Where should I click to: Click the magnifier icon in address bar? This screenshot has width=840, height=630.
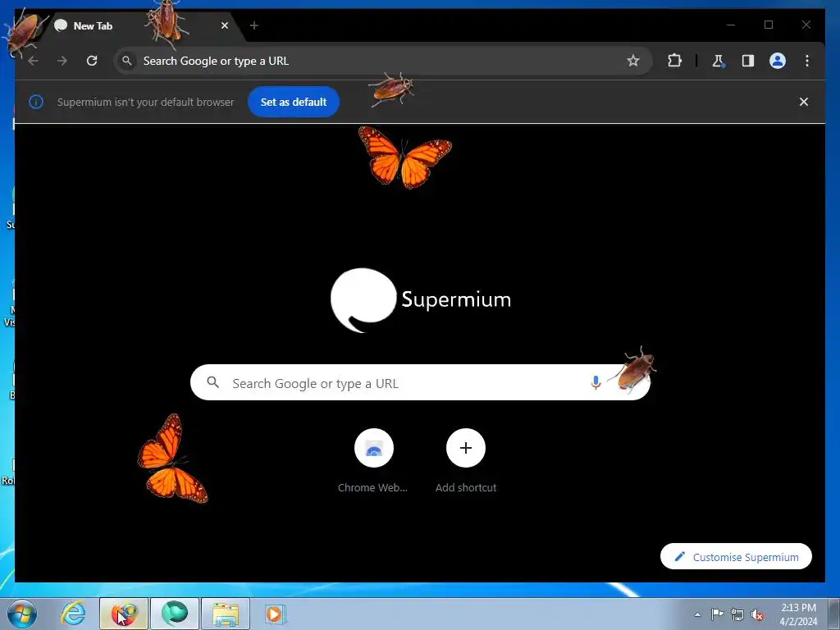127,61
